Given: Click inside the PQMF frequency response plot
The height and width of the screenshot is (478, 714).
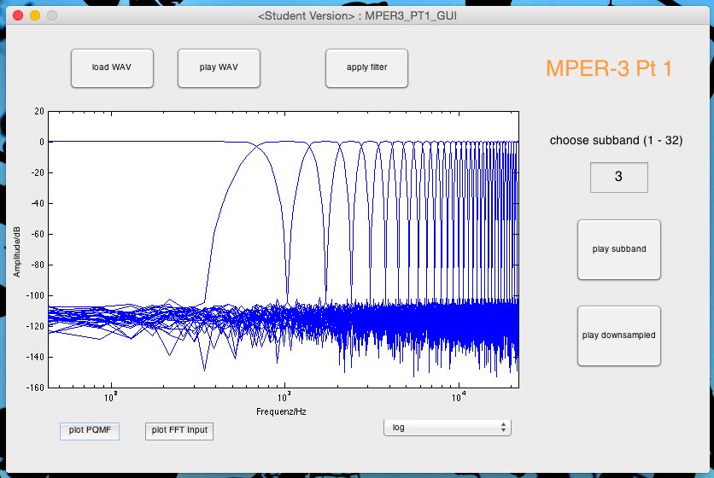Looking at the screenshot, I should tap(284, 249).
